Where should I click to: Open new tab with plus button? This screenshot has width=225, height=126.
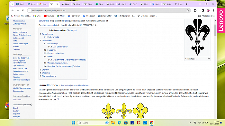tap(186, 4)
